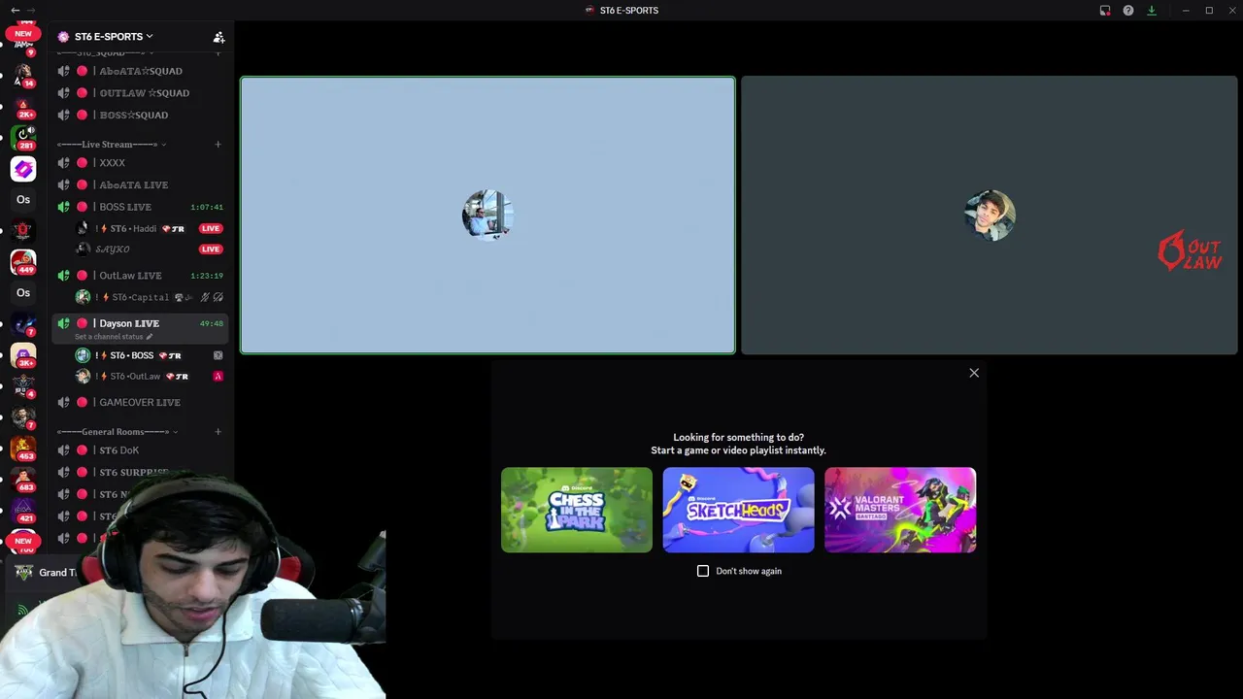
Task: Collapse the Live Stream category
Action: [111, 145]
